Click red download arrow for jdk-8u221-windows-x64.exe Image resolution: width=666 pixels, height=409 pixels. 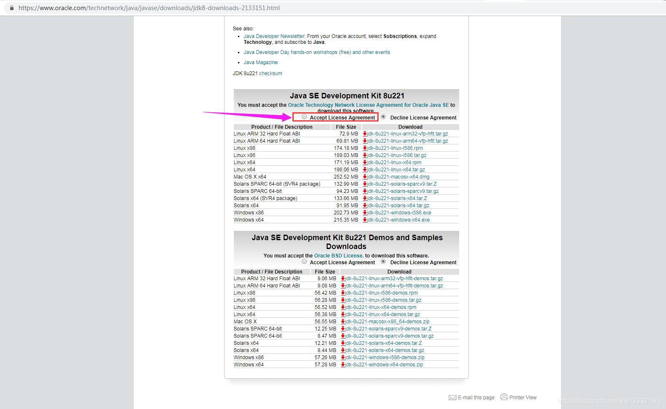pos(365,220)
